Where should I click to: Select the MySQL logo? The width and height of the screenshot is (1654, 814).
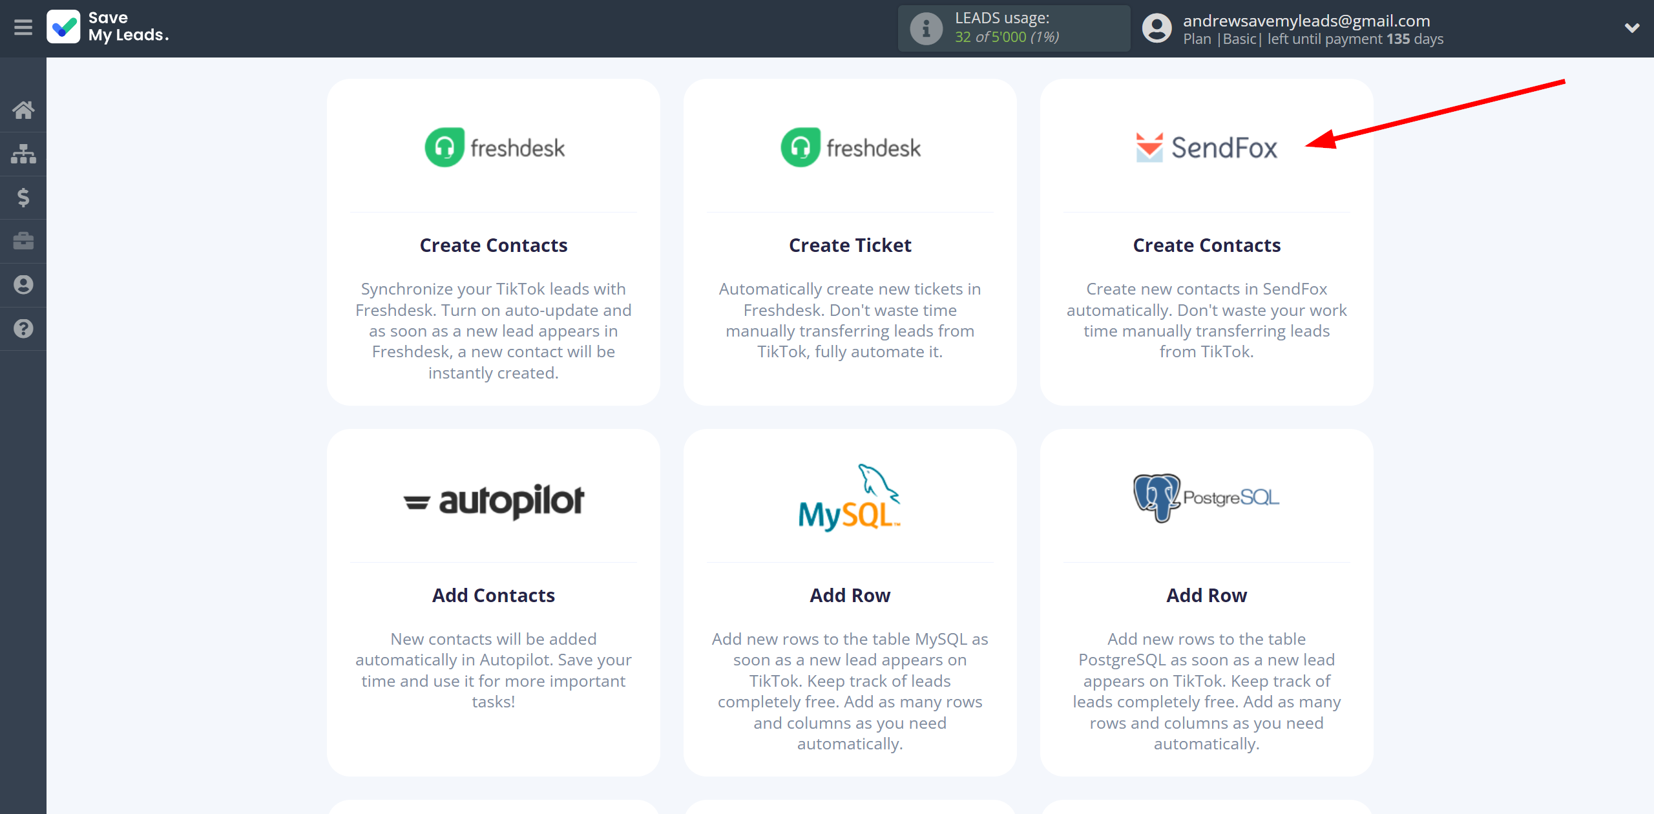pos(850,497)
